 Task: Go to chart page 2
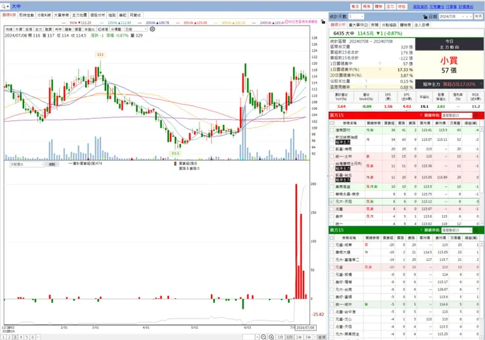[9, 337]
